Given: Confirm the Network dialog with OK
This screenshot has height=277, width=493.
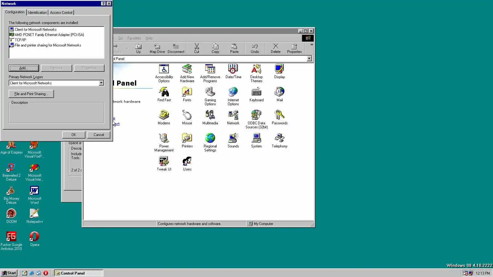Looking at the screenshot, I should pyautogui.click(x=74, y=135).
